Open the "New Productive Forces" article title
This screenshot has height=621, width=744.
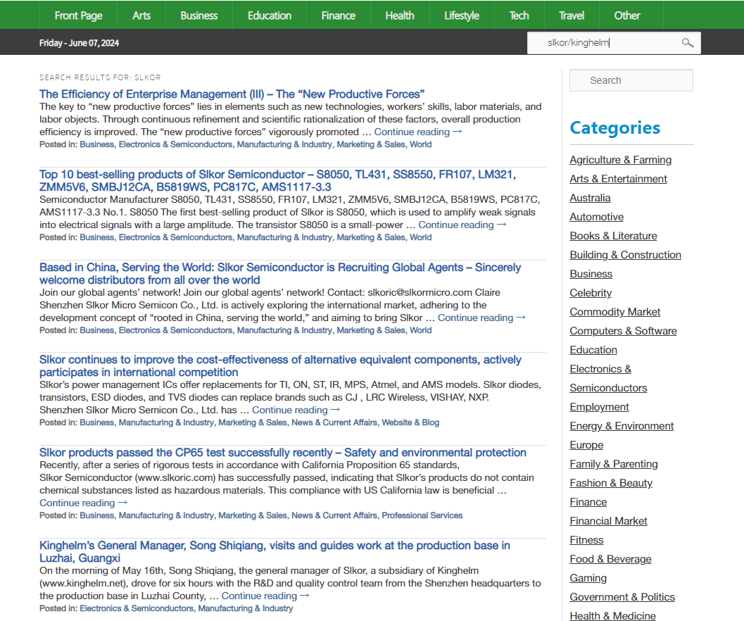point(232,94)
